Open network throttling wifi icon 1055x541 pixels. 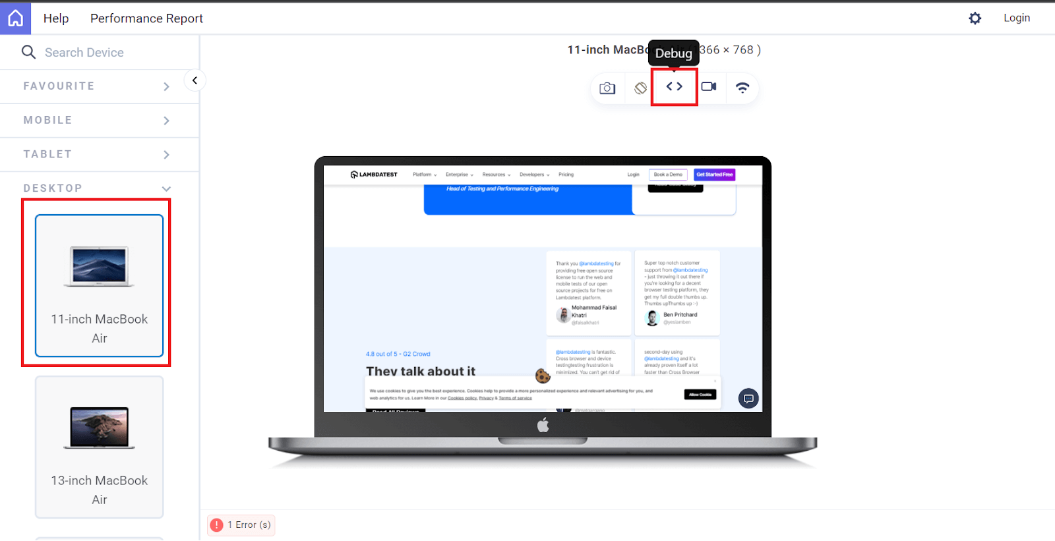pos(742,88)
